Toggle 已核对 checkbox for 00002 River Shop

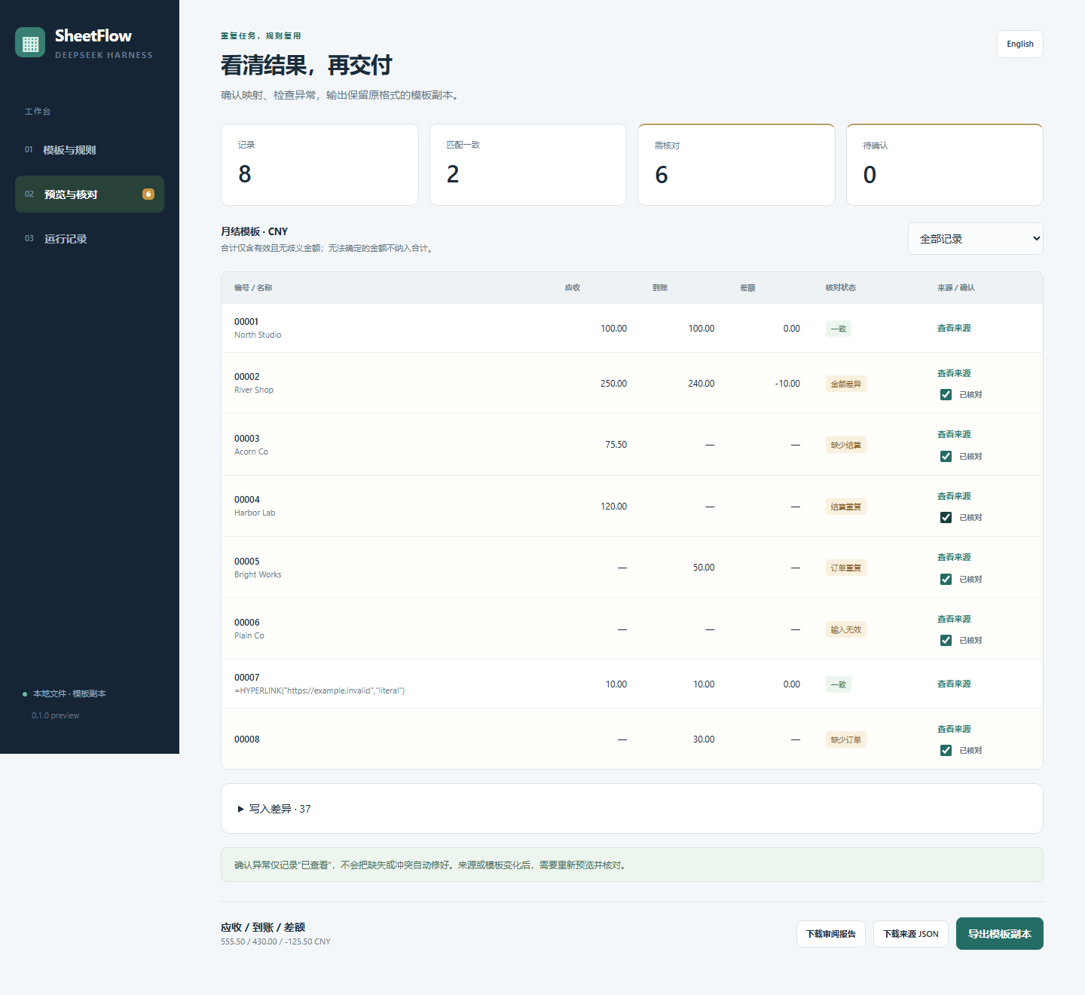(946, 394)
